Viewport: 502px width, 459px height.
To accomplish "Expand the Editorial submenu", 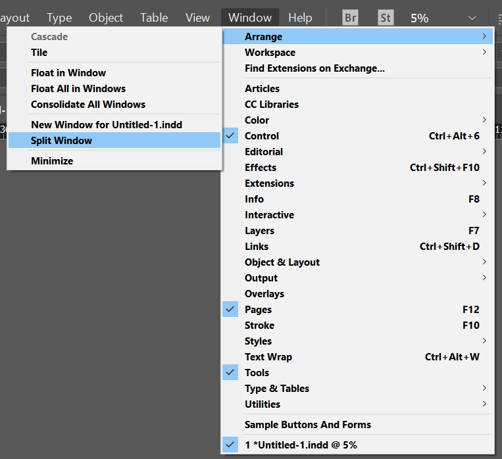I will tap(358, 152).
